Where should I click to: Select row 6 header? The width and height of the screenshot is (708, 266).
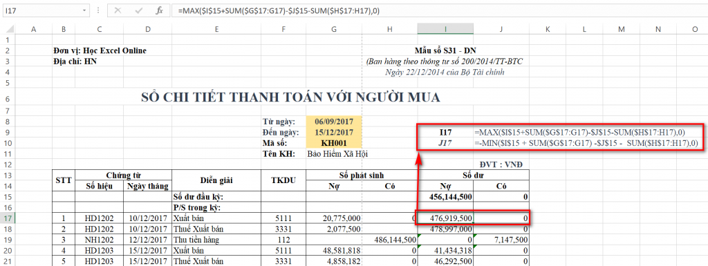pyautogui.click(x=8, y=97)
